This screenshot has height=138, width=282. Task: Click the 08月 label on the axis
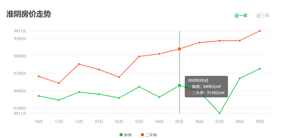(239, 122)
